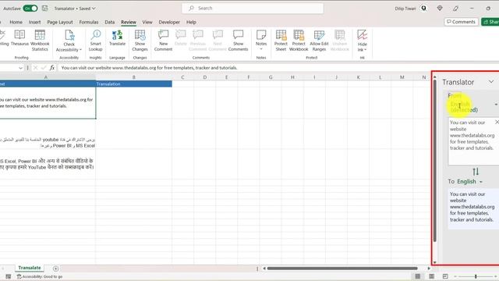499x281 pixels.
Task: Select column M header
Action: click(402, 77)
